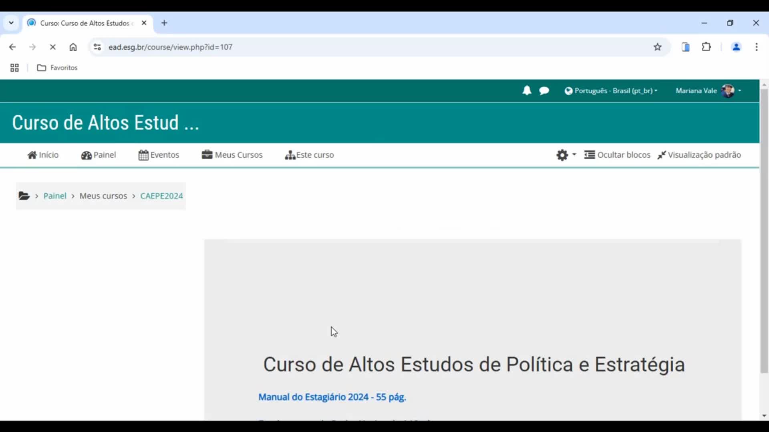Click the scrollbar up arrow
Screen dimensions: 769x432
click(x=764, y=84)
